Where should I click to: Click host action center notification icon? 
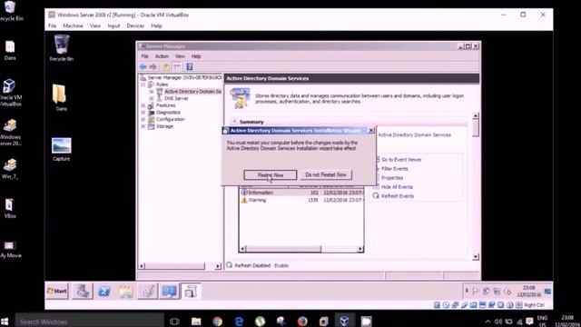(x=529, y=322)
